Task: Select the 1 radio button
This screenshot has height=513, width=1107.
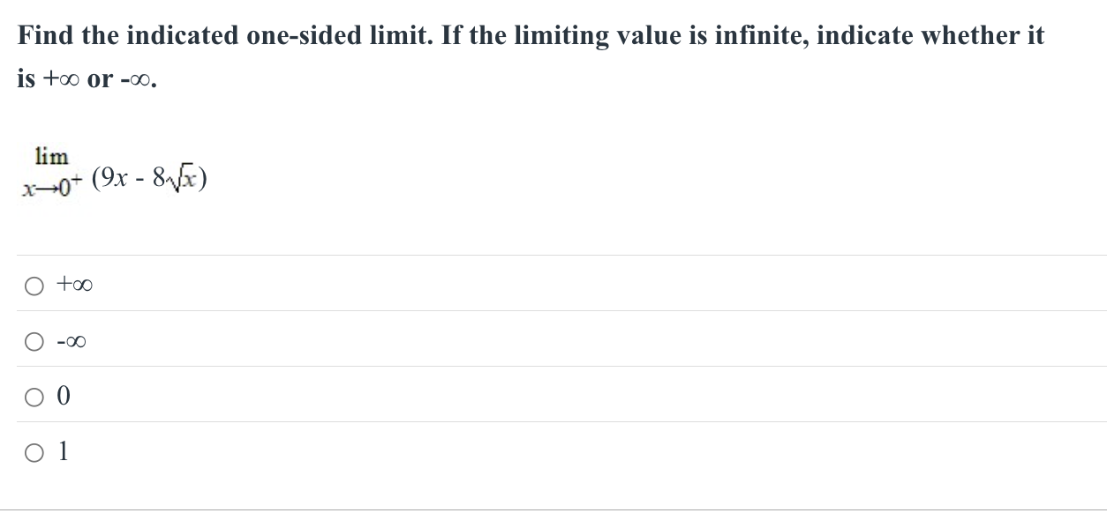Action: (x=34, y=452)
